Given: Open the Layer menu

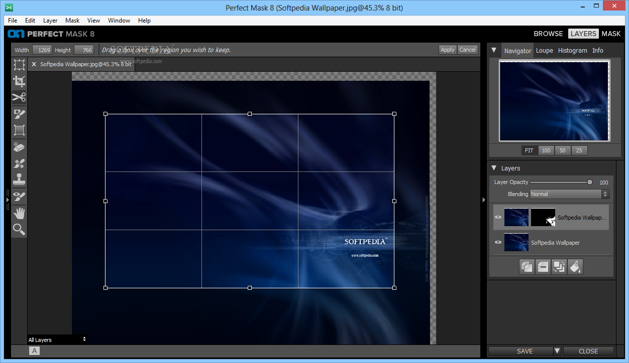Looking at the screenshot, I should (50, 21).
